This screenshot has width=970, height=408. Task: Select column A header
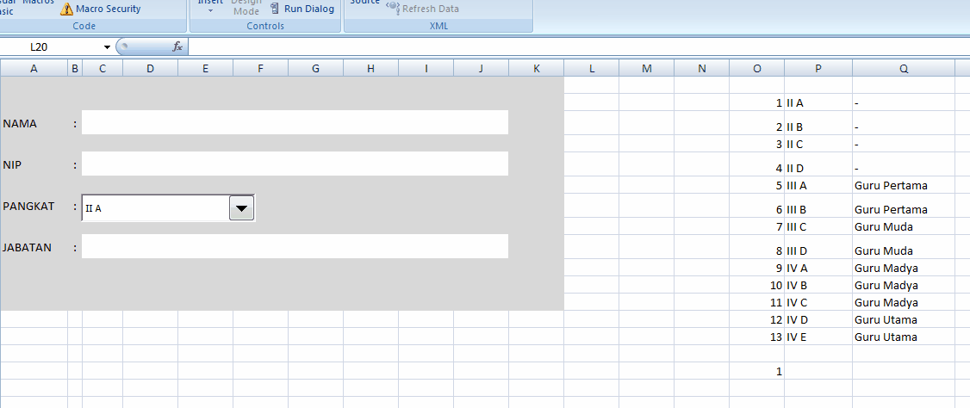(x=34, y=69)
